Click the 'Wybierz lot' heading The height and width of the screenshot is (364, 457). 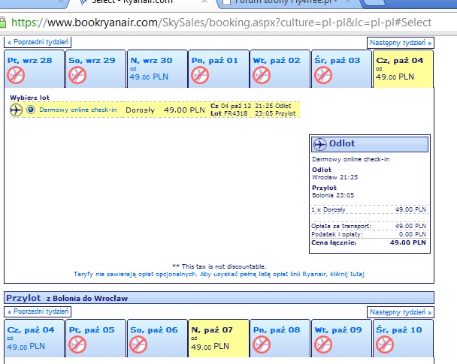pos(30,98)
